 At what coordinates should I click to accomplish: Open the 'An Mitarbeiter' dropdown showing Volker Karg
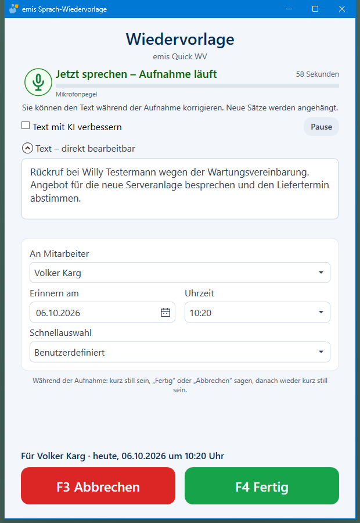[180, 273]
